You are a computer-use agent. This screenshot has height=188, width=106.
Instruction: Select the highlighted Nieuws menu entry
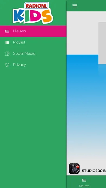(x=33, y=31)
